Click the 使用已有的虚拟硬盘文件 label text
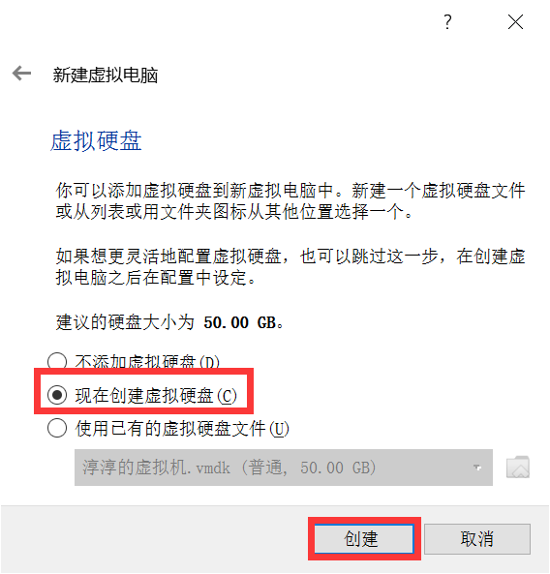This screenshot has height=574, width=550. tap(170, 428)
